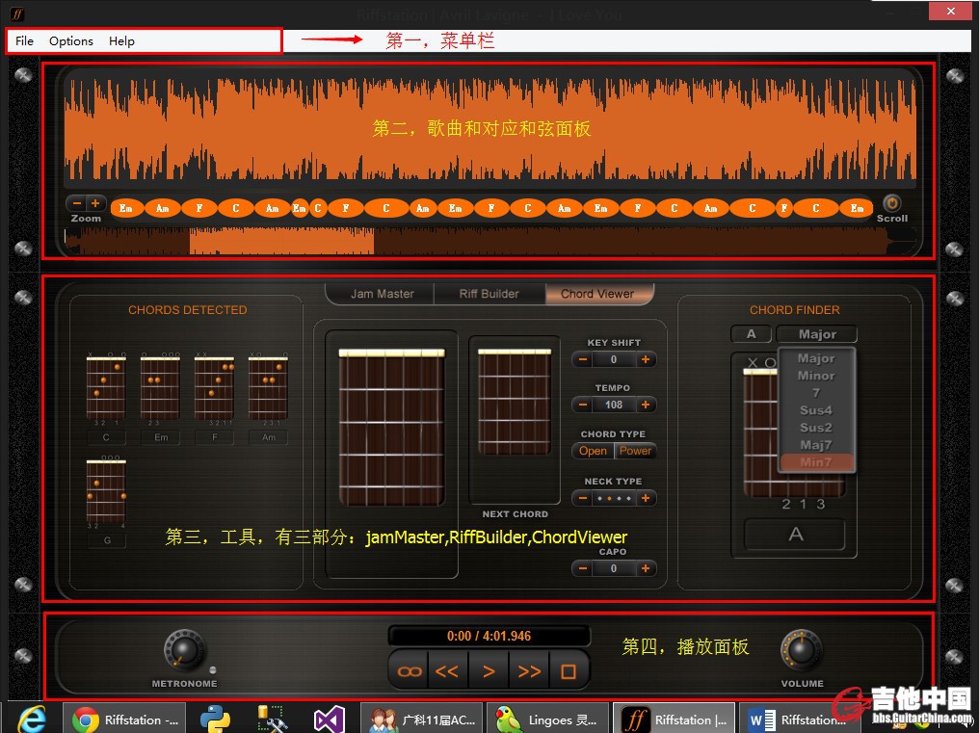This screenshot has height=733, width=979.
Task: Open the Jam Master tab
Action: [x=382, y=294]
